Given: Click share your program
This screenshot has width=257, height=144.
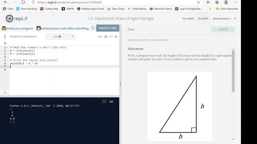Looking at the screenshot, I should tap(18, 28).
